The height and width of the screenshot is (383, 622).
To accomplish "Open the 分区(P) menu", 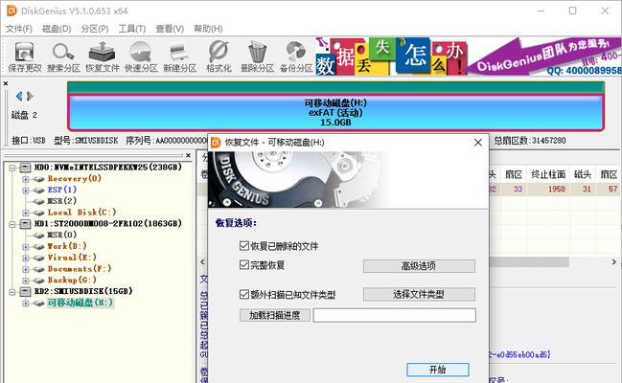I will (x=95, y=29).
